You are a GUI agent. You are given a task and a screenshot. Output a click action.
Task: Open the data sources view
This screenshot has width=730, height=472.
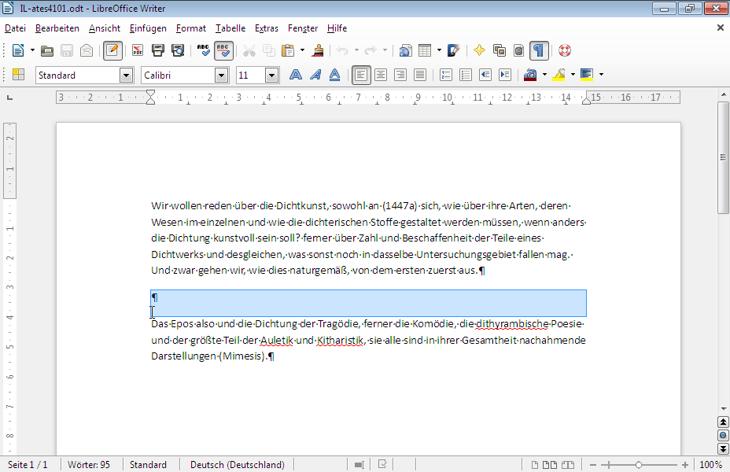(518, 50)
